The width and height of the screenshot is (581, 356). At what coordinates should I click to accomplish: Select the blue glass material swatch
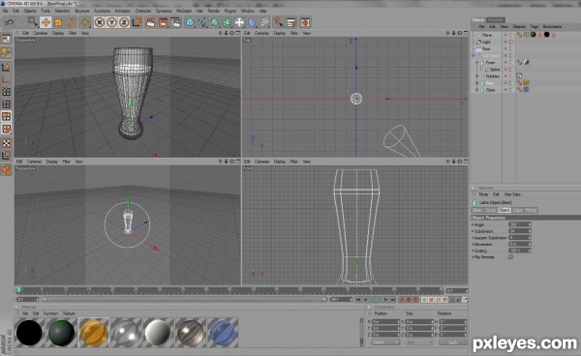(223, 333)
